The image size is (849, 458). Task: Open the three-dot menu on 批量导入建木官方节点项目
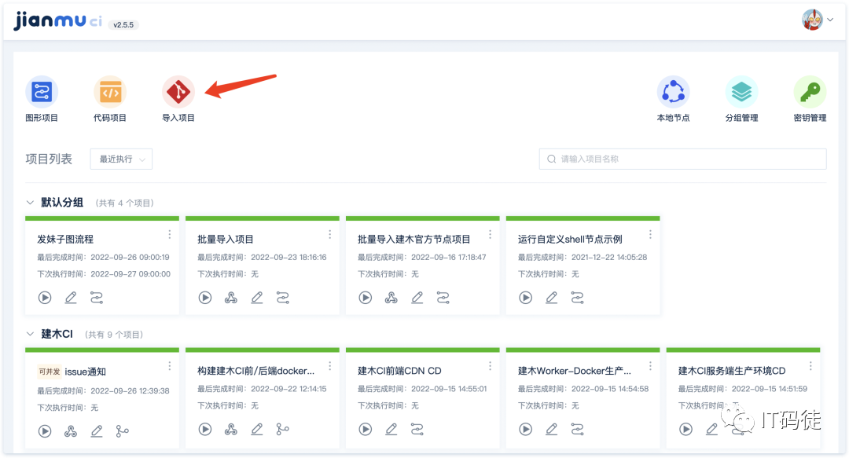pos(490,234)
